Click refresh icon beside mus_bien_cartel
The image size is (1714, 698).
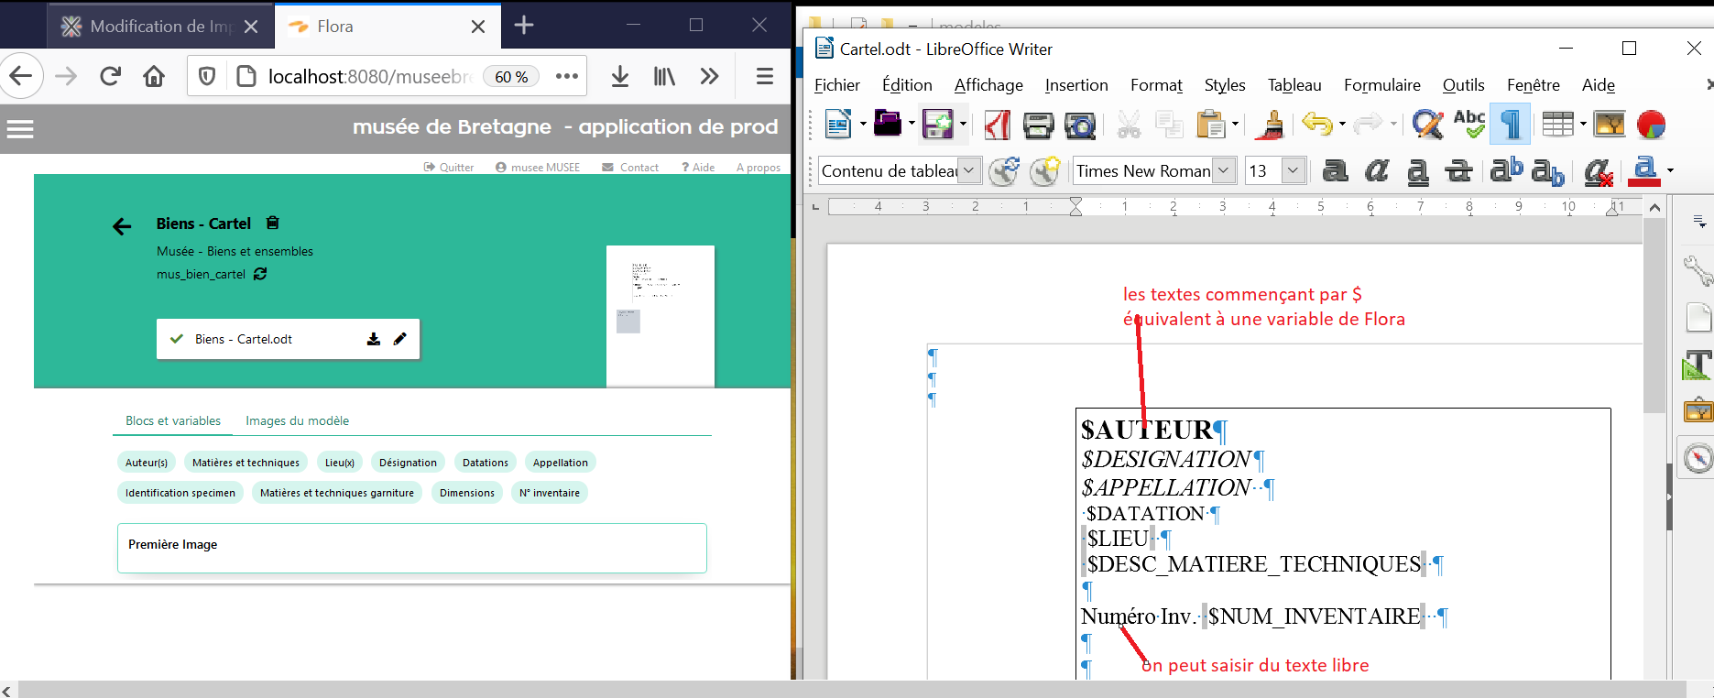(x=260, y=274)
